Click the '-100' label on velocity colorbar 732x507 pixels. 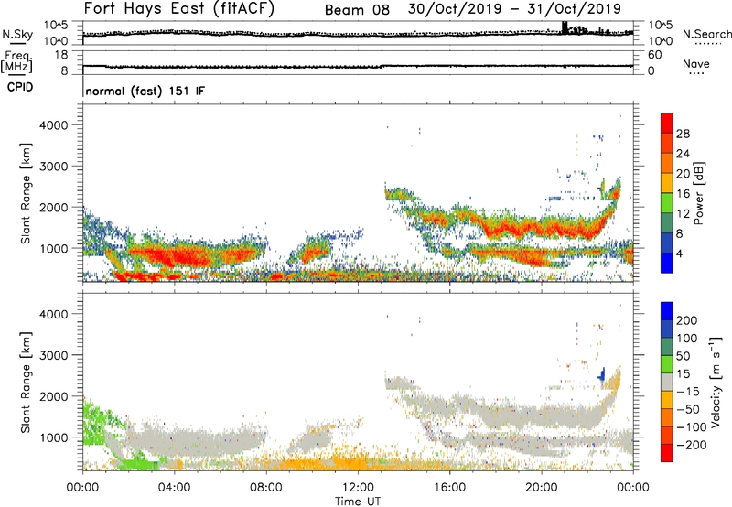coord(690,427)
